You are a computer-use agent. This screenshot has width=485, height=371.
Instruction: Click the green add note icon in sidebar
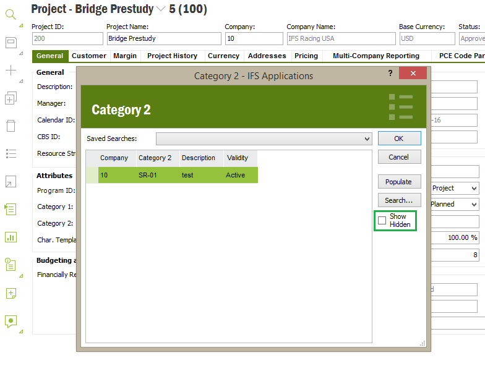(11, 293)
